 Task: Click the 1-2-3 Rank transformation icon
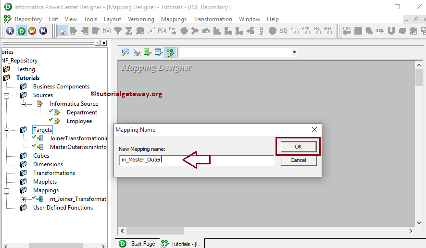(151, 31)
